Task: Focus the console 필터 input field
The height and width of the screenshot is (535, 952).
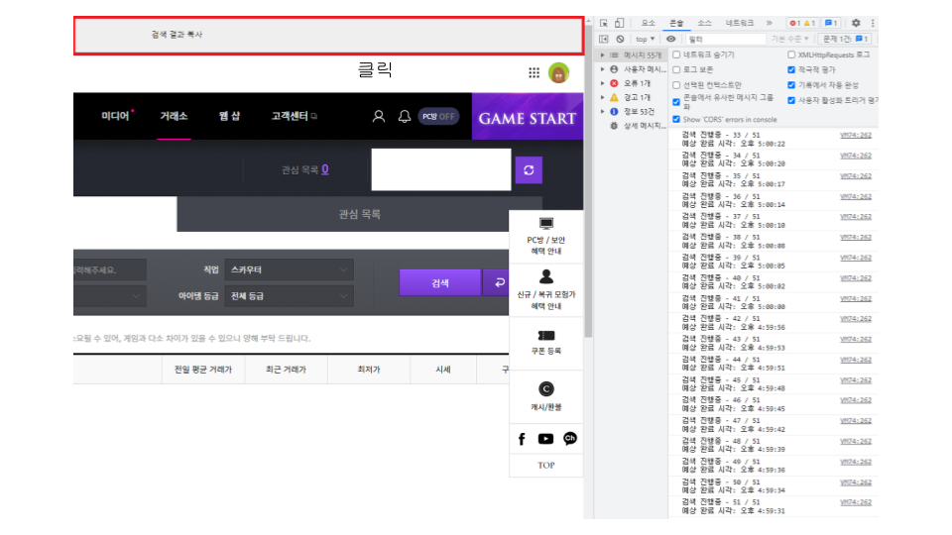Action: click(726, 39)
